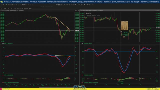Open the dropdown arrow beside the crosshair tool
160x90 pixels.
[64, 5]
